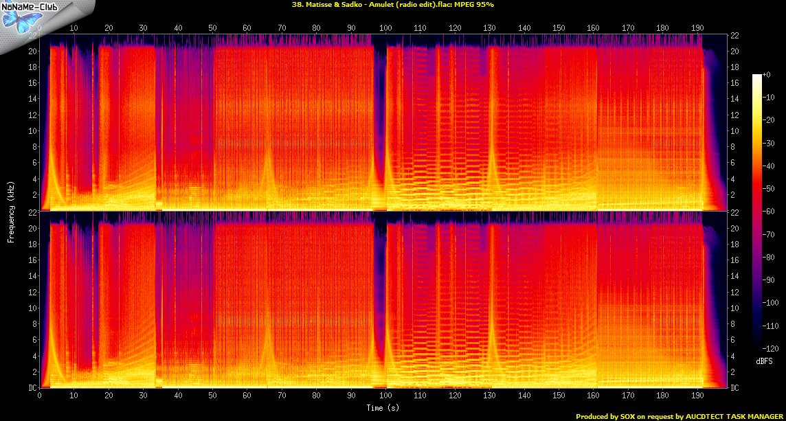
Task: Click the 160 tick on bottom time axis
Action: tap(593, 396)
